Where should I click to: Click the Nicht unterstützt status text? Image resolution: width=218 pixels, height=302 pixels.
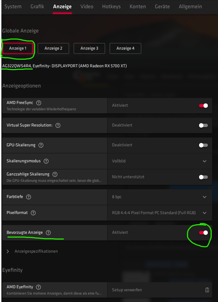128,177
